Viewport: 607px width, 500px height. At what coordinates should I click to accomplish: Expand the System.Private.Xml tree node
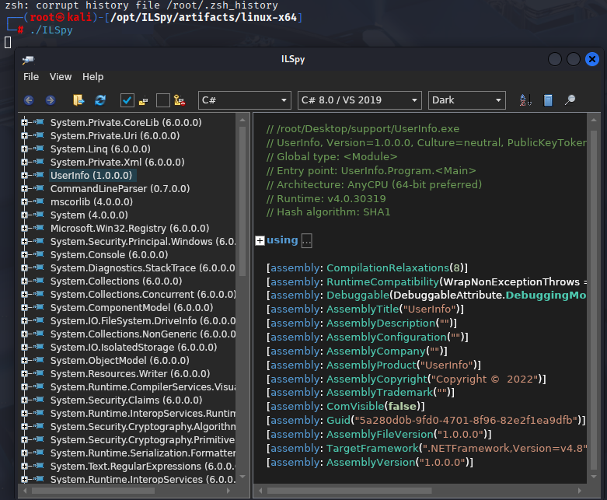(x=24, y=162)
